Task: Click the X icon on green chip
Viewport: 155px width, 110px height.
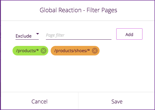Action: point(44,51)
